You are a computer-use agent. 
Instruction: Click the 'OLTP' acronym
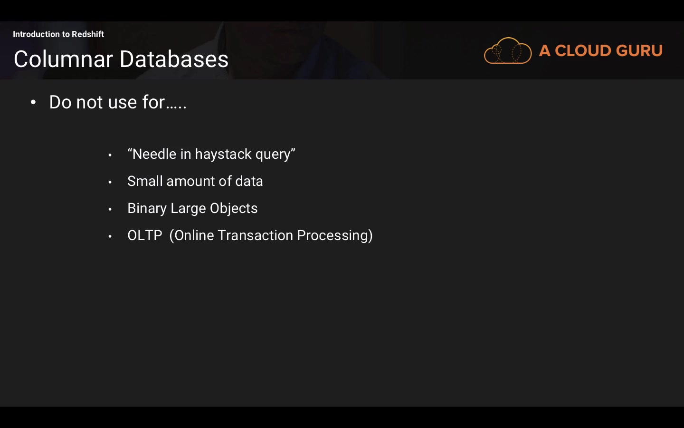[145, 235]
